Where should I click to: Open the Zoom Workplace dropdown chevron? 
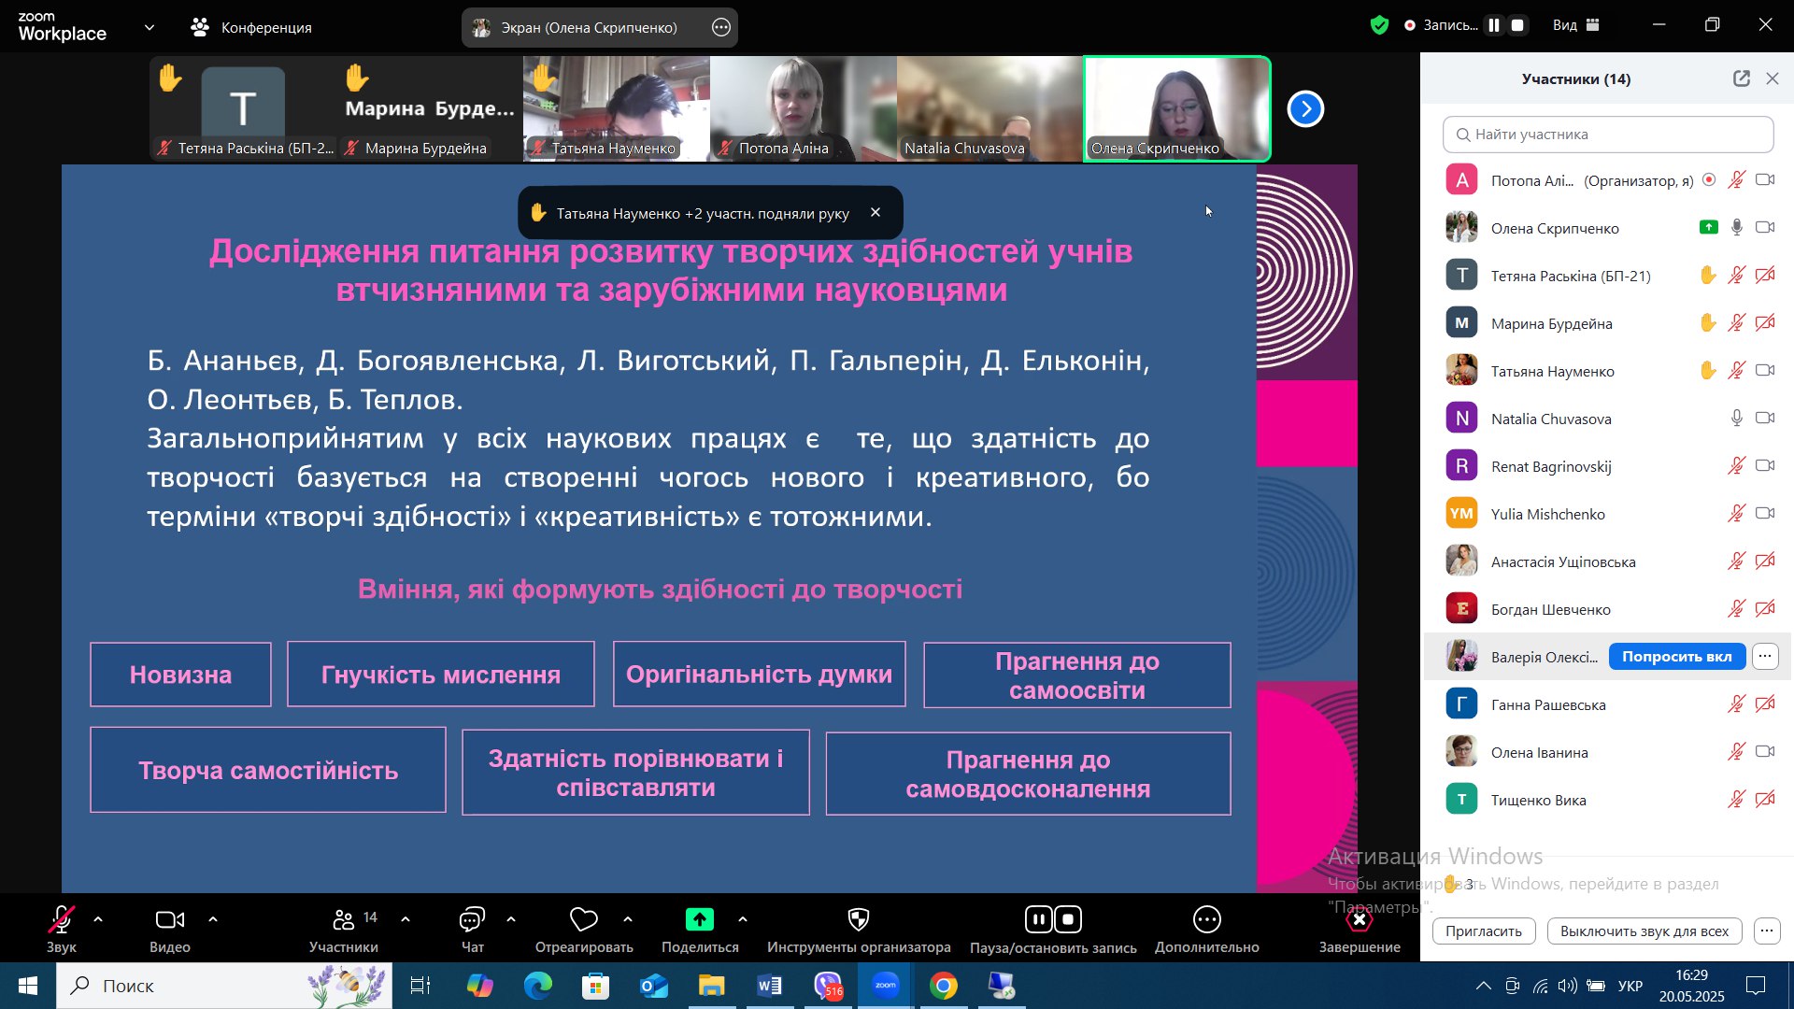tap(149, 27)
